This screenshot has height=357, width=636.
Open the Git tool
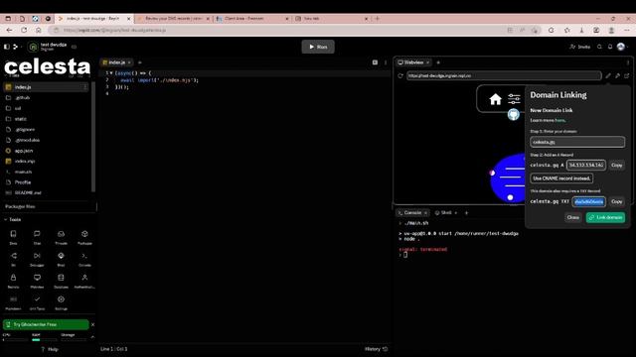tap(13, 259)
